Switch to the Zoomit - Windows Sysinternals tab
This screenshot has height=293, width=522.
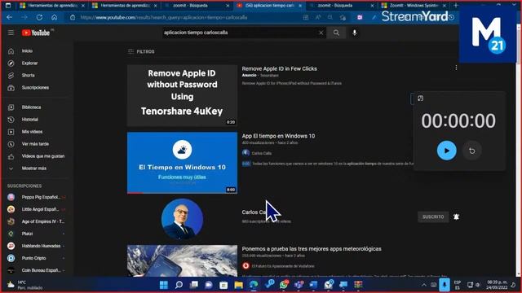point(414,6)
